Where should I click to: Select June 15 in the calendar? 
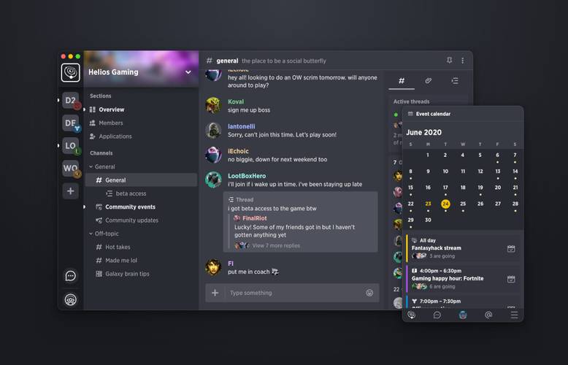pyautogui.click(x=410, y=188)
